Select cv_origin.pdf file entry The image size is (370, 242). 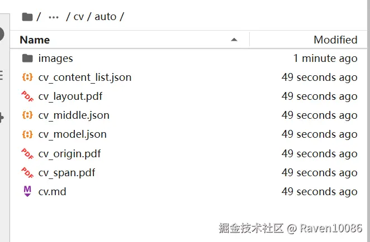coord(69,153)
